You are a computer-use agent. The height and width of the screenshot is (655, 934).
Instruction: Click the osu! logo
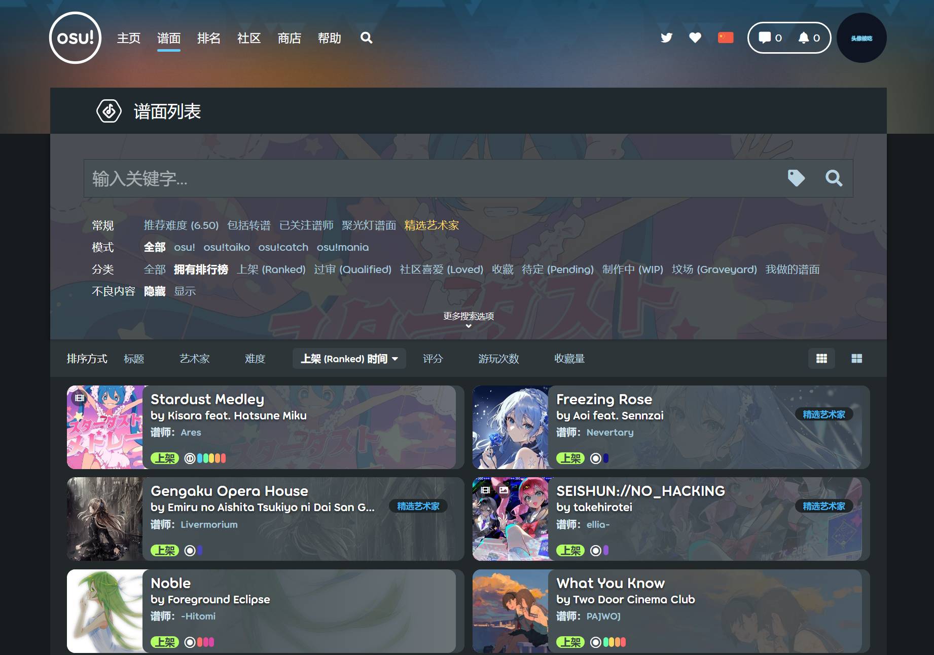point(75,38)
